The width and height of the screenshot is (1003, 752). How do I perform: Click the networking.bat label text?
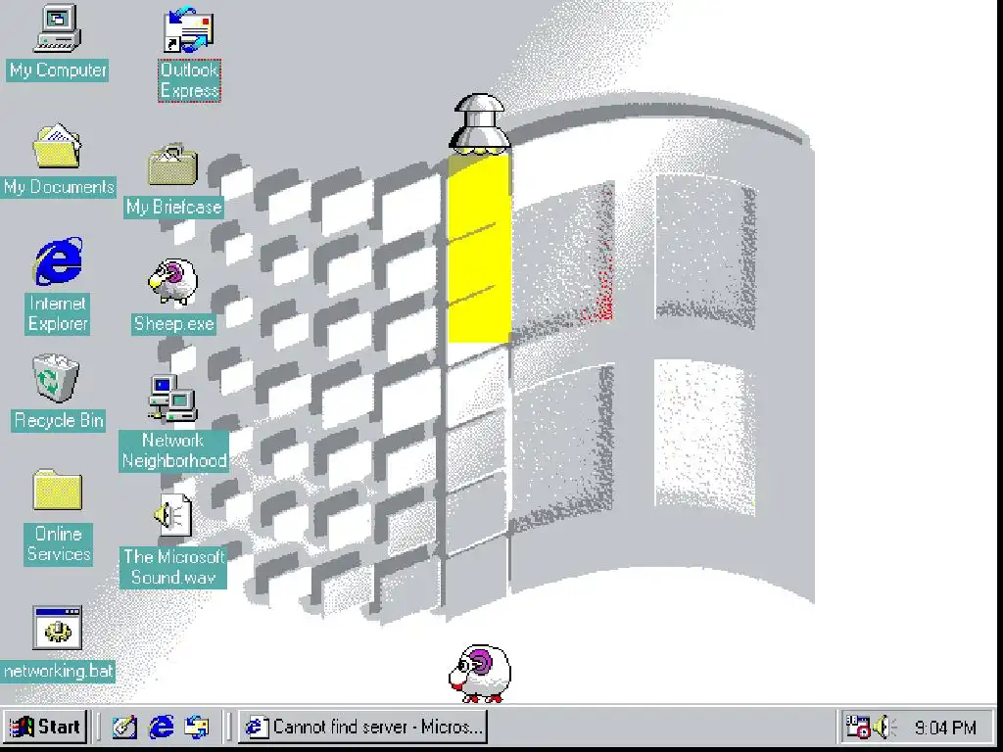coord(58,672)
